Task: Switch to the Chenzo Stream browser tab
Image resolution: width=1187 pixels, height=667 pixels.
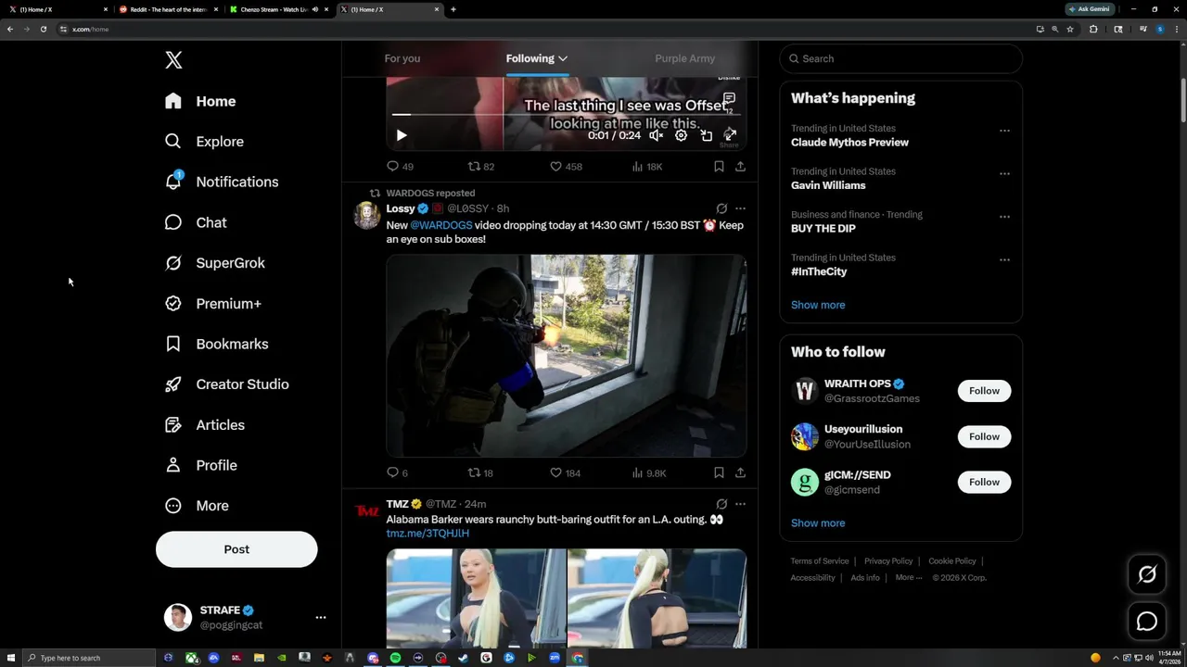Action: [278, 9]
